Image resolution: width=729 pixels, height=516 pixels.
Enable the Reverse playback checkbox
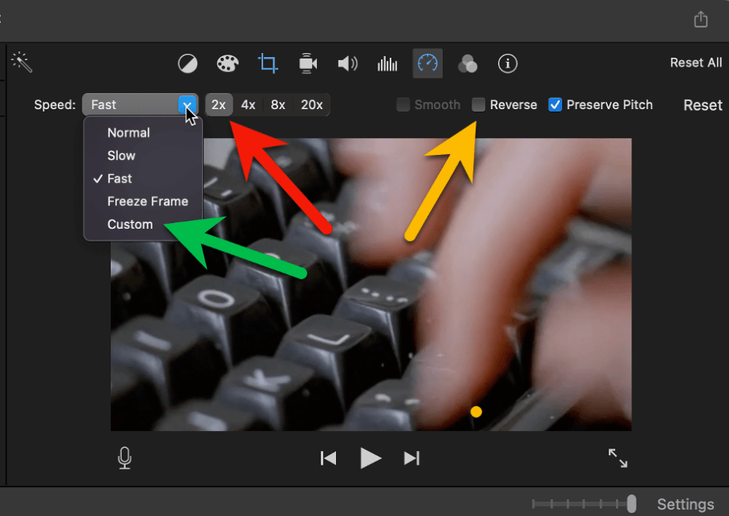[477, 104]
